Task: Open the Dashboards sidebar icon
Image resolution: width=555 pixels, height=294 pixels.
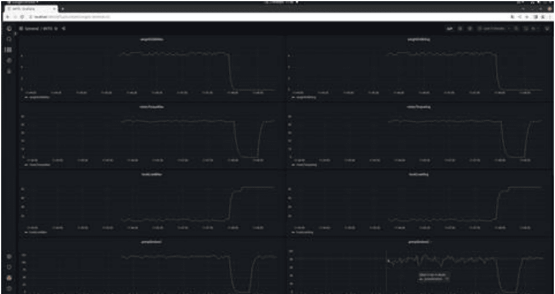Action: pyautogui.click(x=9, y=50)
